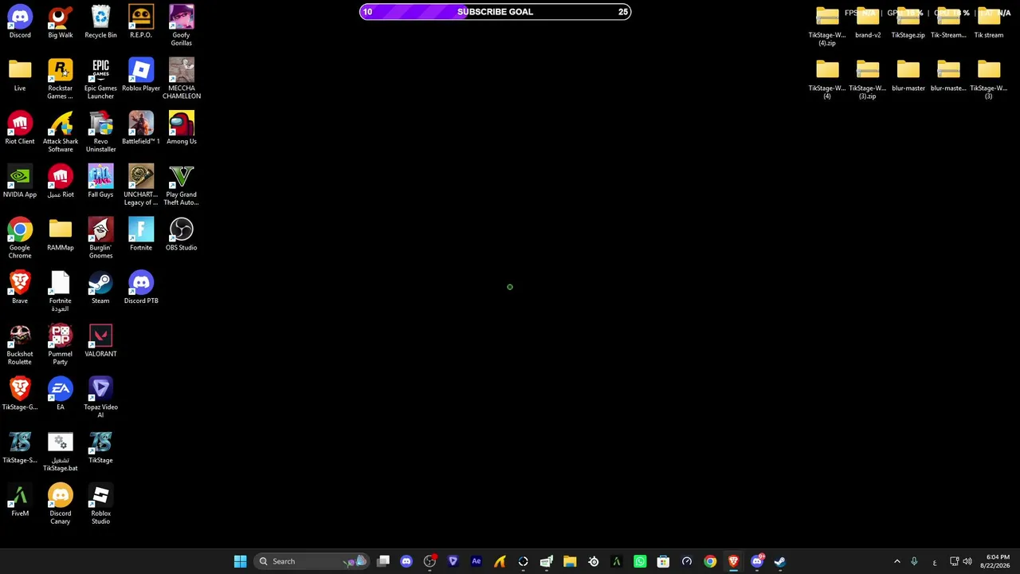Select the Goofy Gorillas shortcut
The width and height of the screenshot is (1020, 574).
coord(182,26)
